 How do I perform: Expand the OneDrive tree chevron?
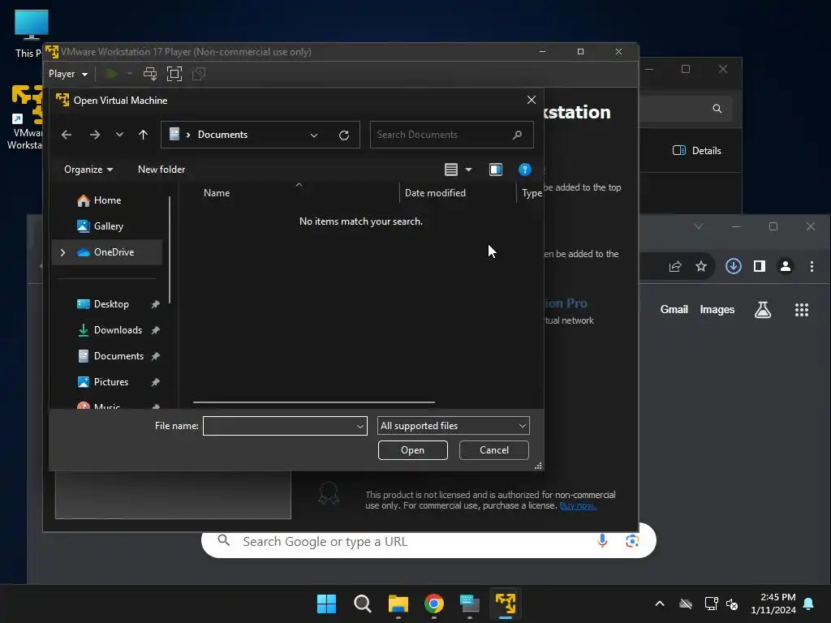62,252
